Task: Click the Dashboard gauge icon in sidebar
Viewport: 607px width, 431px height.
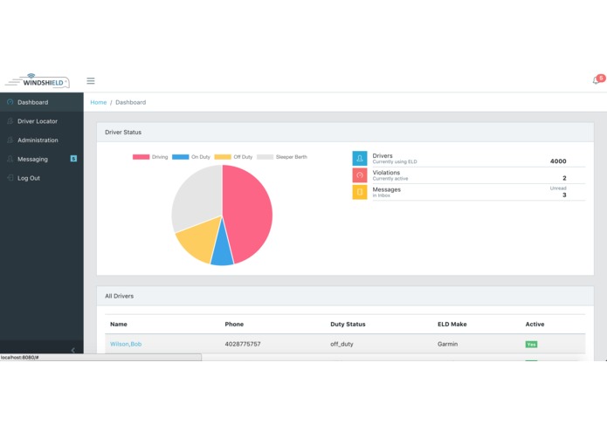Action: click(x=10, y=102)
